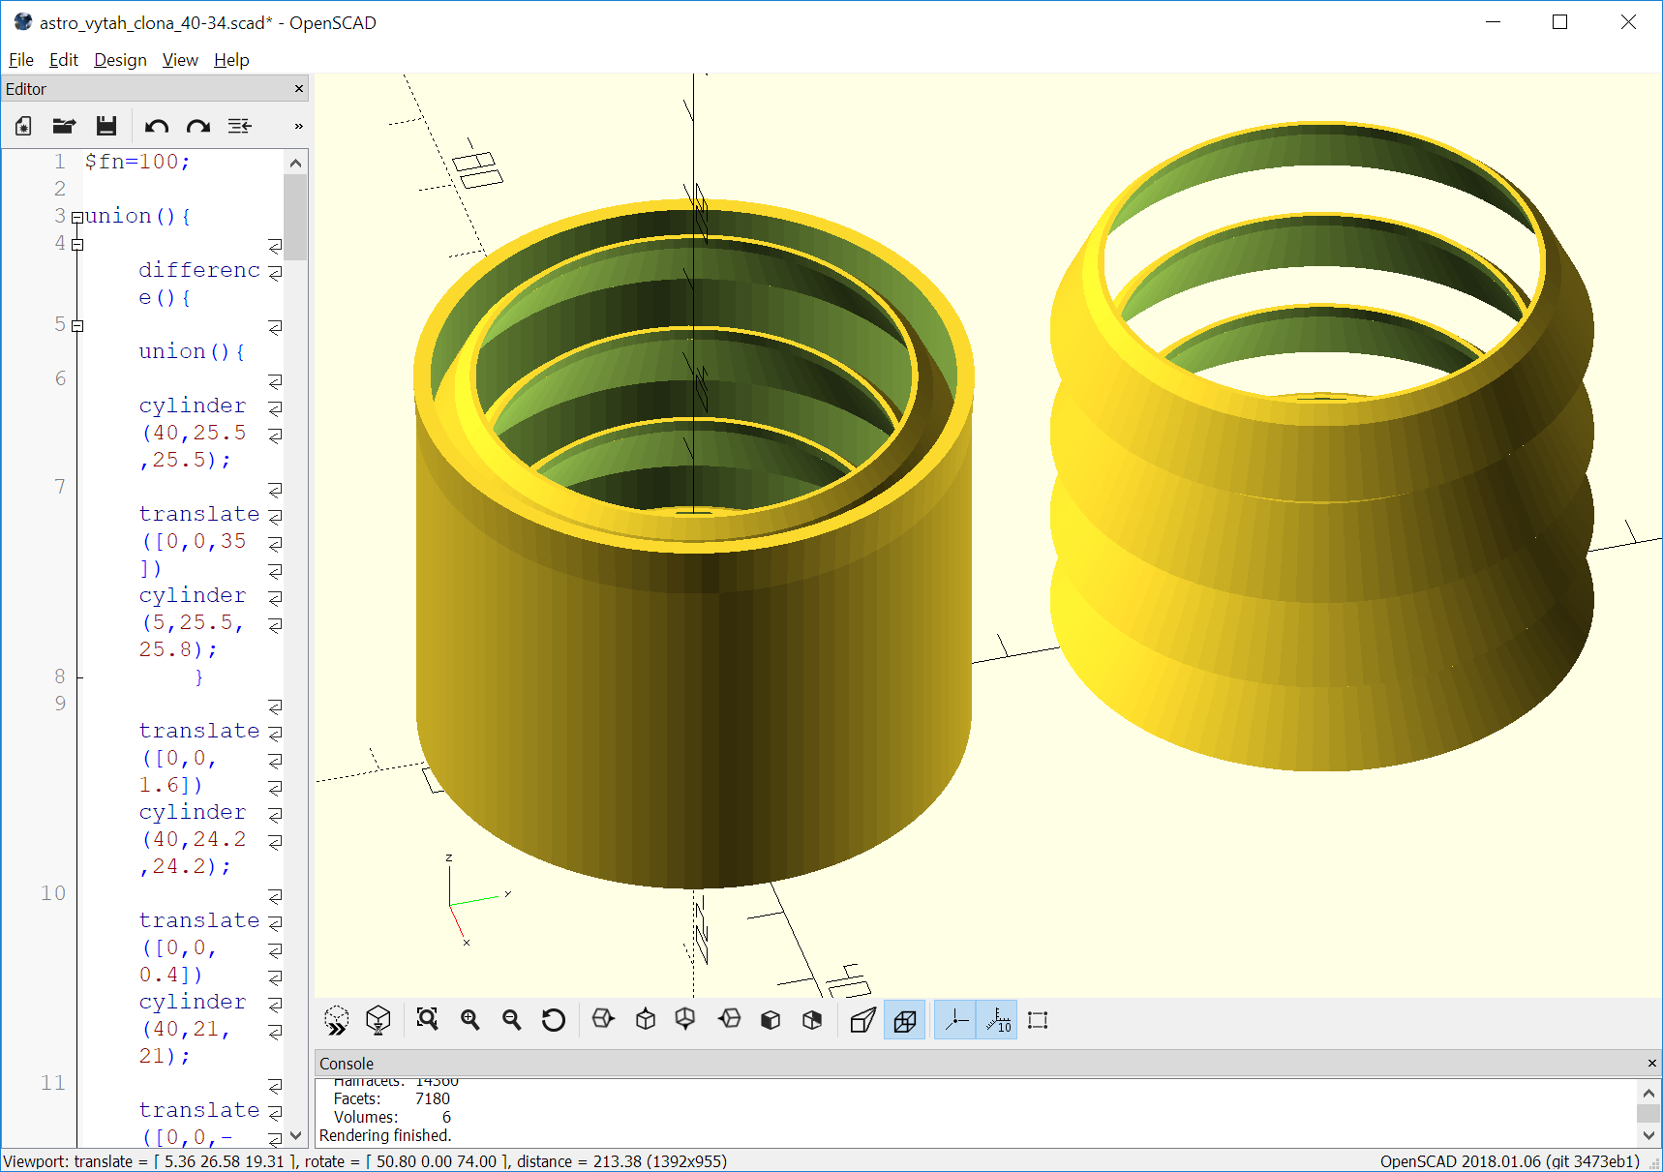Collapse the code fold at line 3

77,217
